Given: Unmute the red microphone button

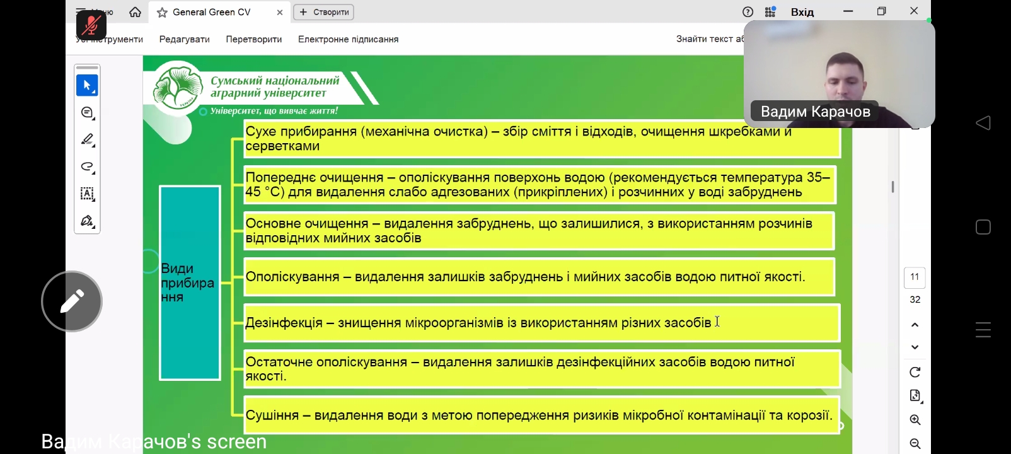Looking at the screenshot, I should 91,25.
